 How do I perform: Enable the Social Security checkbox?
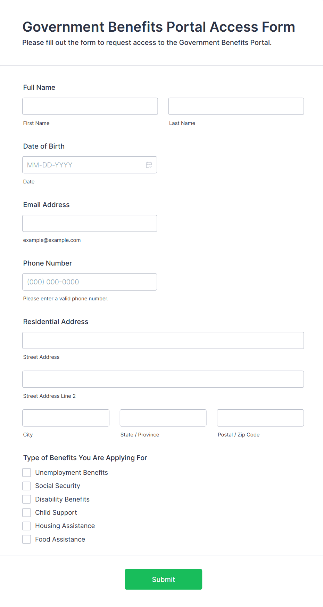point(26,486)
